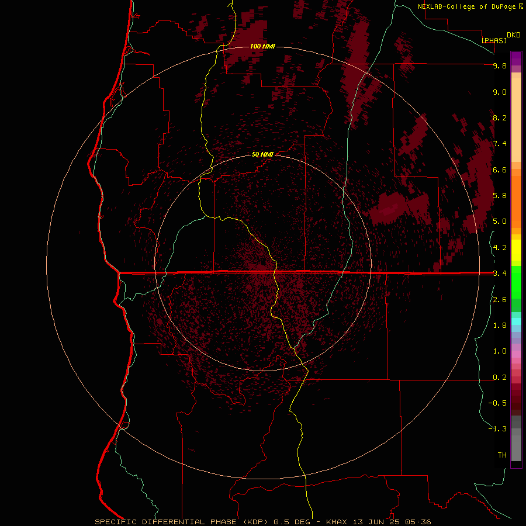Click the 05:36 timestamp
526x526 pixels.
point(418,522)
